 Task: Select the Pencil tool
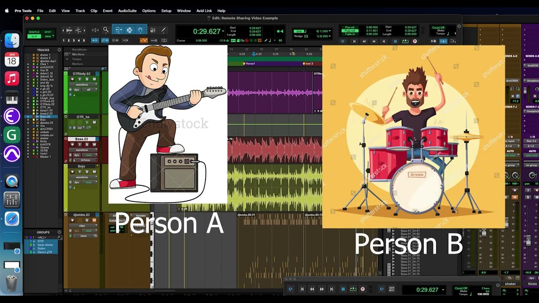tap(163, 30)
